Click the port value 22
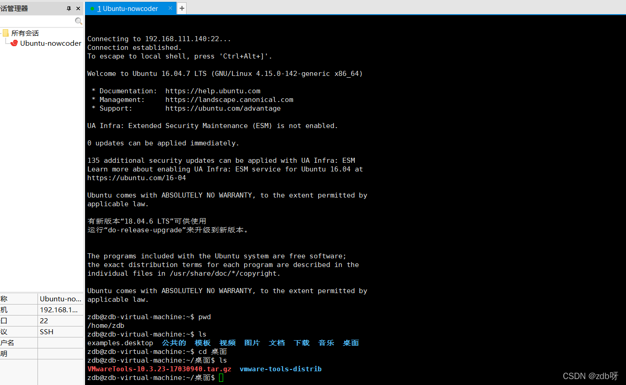The image size is (626, 385). coord(61,321)
